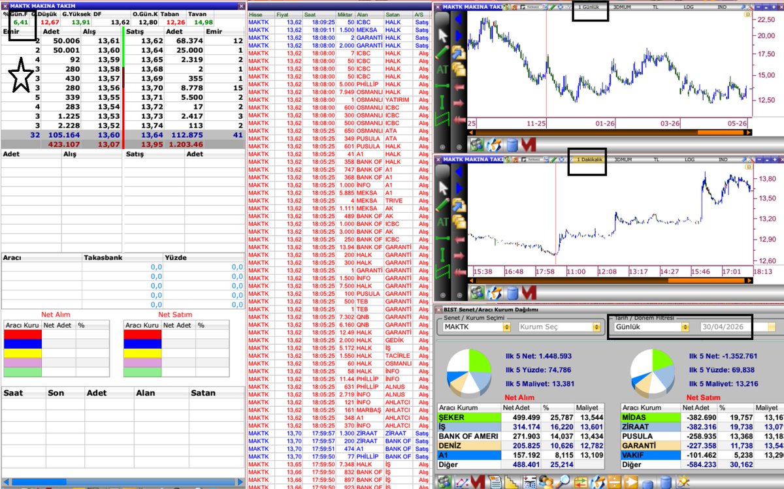This screenshot has width=784, height=489.
Task: Toggle LOG scale on the daily chart
Action: (x=689, y=6)
